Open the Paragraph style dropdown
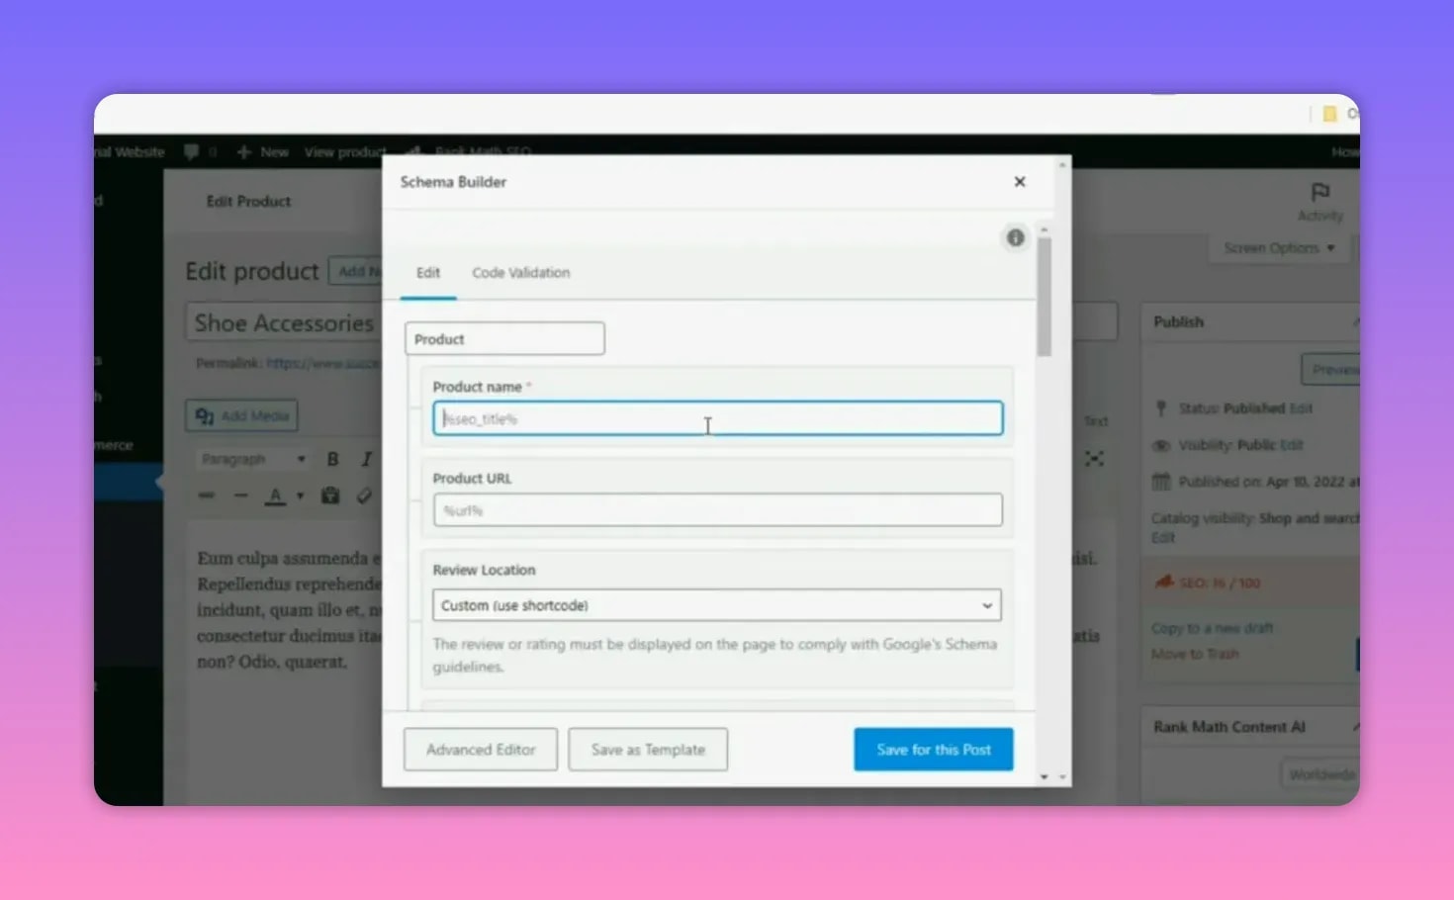The image size is (1454, 900). pos(252,458)
